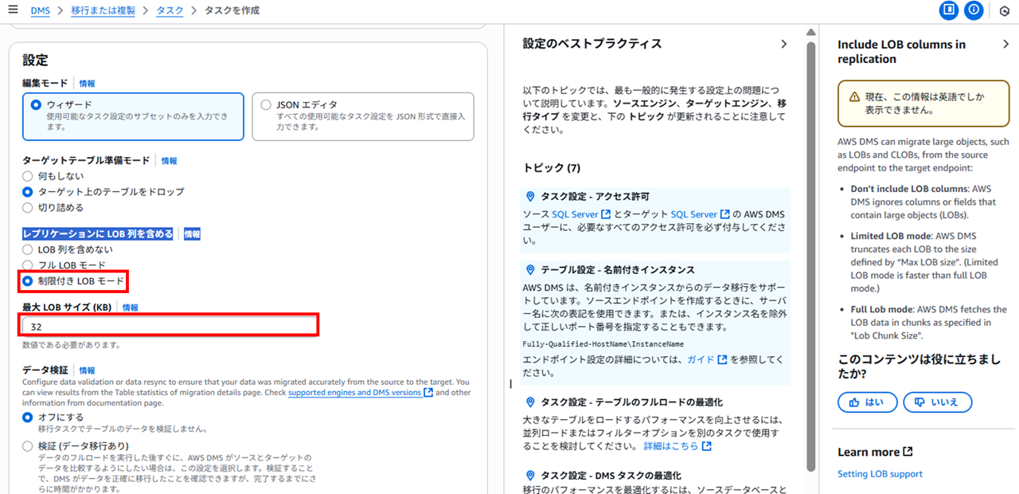Viewport: 1019px width, 494px height.
Task: Click location pin icon for DMS タスクの最適化
Action: pyautogui.click(x=531, y=476)
